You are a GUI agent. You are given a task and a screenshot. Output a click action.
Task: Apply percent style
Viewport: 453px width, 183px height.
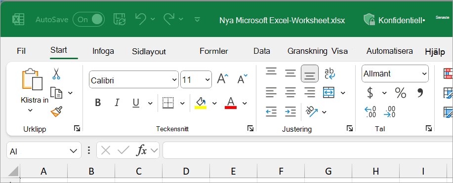[401, 93]
